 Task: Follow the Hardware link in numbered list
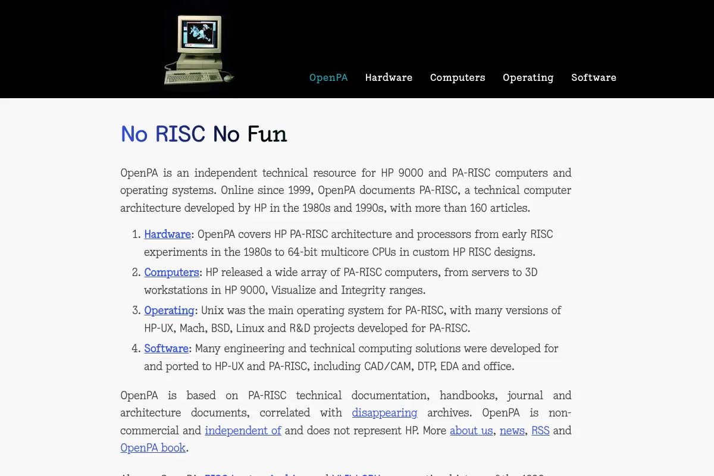click(168, 234)
